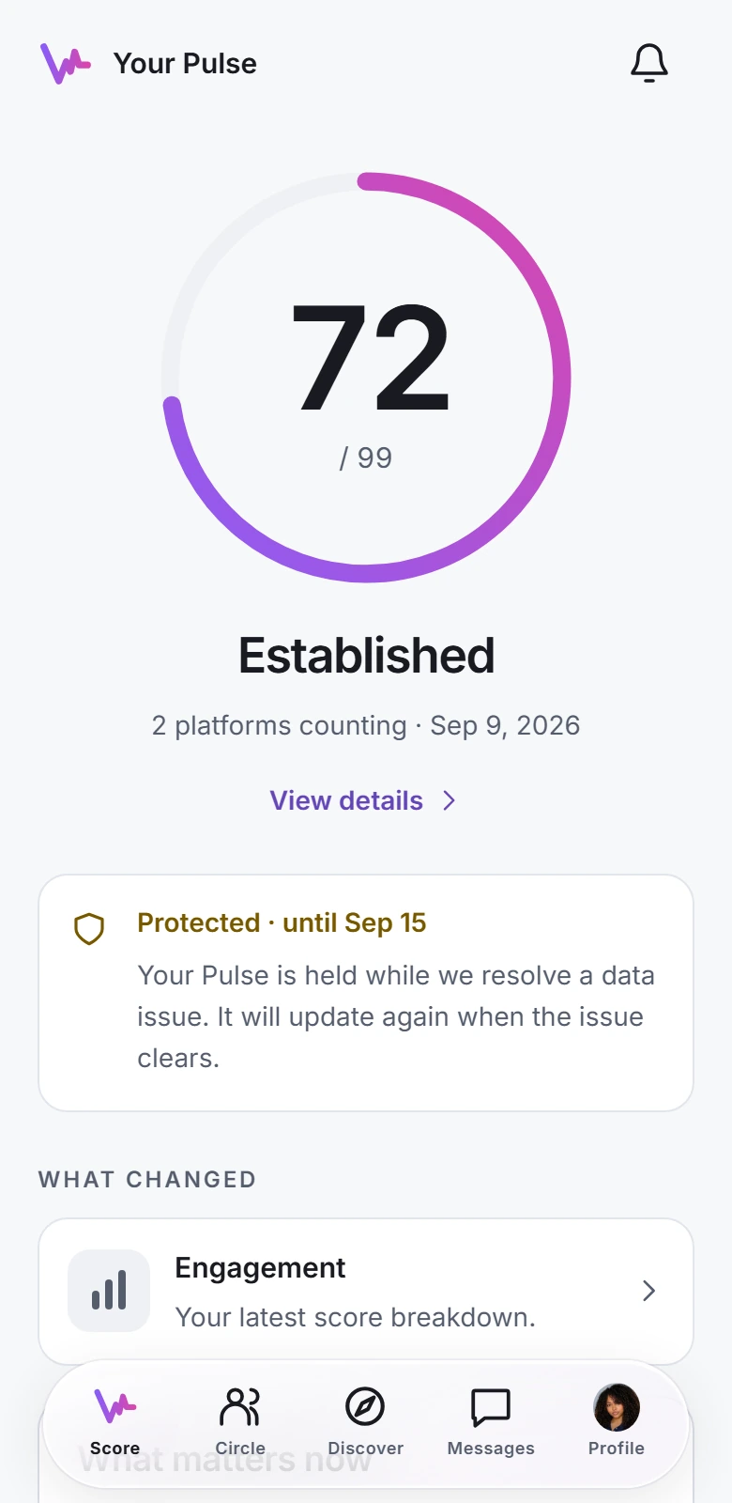
Task: Tap the Your Pulse header title
Action: 185,63
